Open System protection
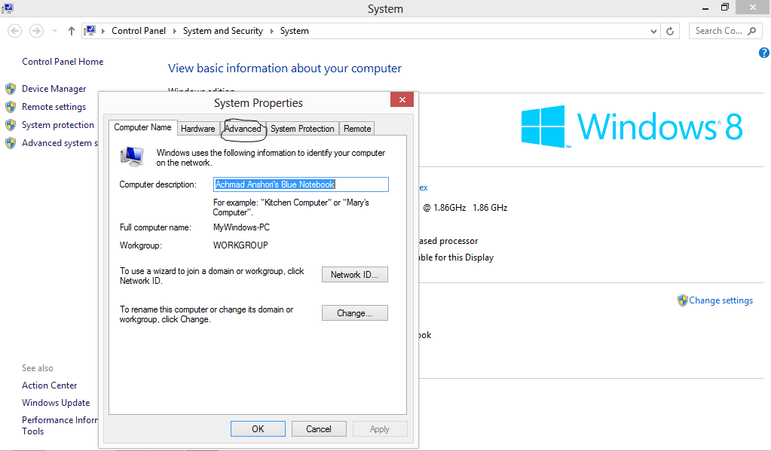The image size is (771, 451). pyautogui.click(x=58, y=125)
